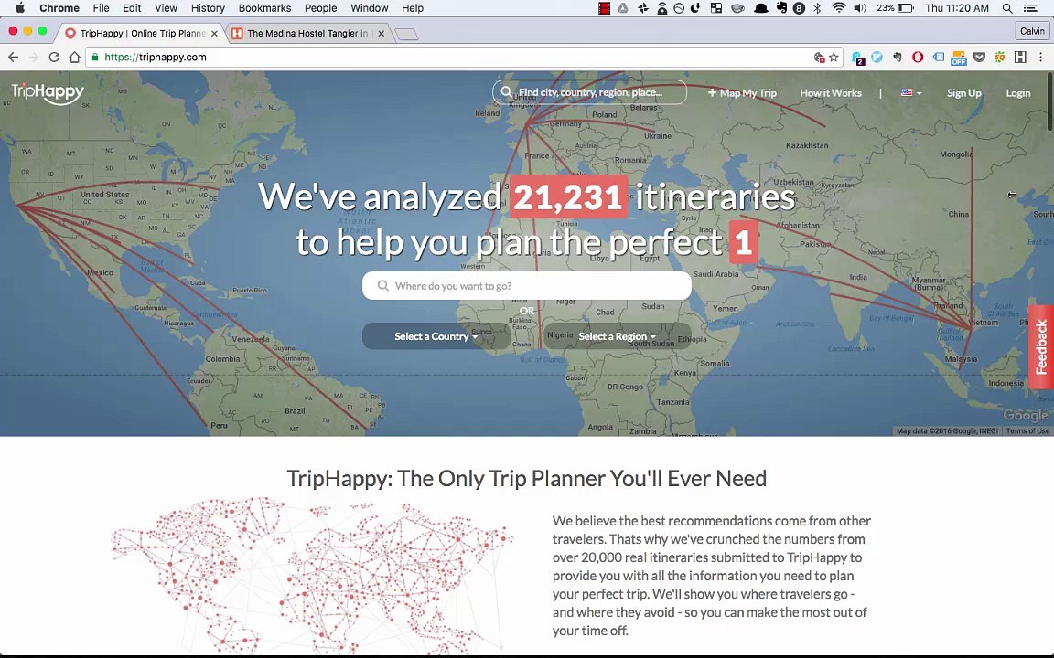Image resolution: width=1054 pixels, height=658 pixels.
Task: Click the Google Drive menu bar icon
Action: click(x=623, y=8)
